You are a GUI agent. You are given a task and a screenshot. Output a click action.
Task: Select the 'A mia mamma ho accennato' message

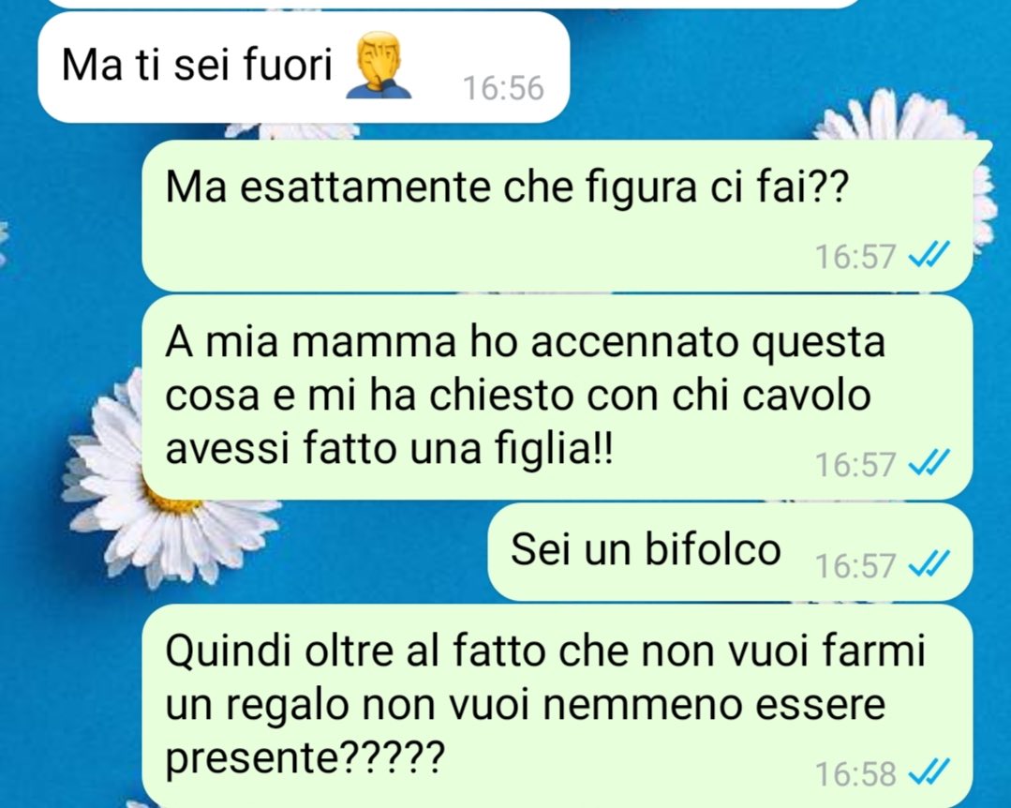point(558,397)
